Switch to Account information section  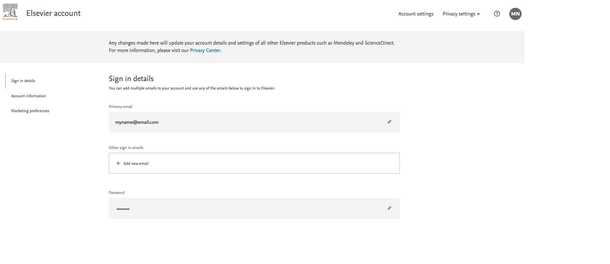(x=28, y=96)
